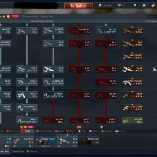157x157 pixels.
Task: Switch to the Bluewater fleet tab
Action: (x=30, y=16)
